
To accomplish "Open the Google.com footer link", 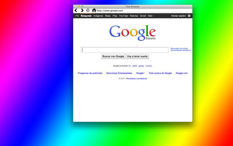I will (x=181, y=73).
